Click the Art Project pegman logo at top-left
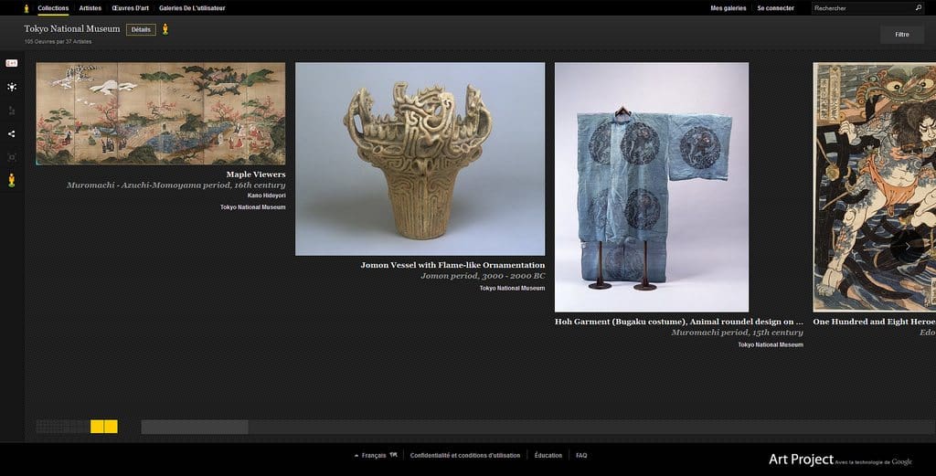The image size is (936, 476). tap(27, 8)
